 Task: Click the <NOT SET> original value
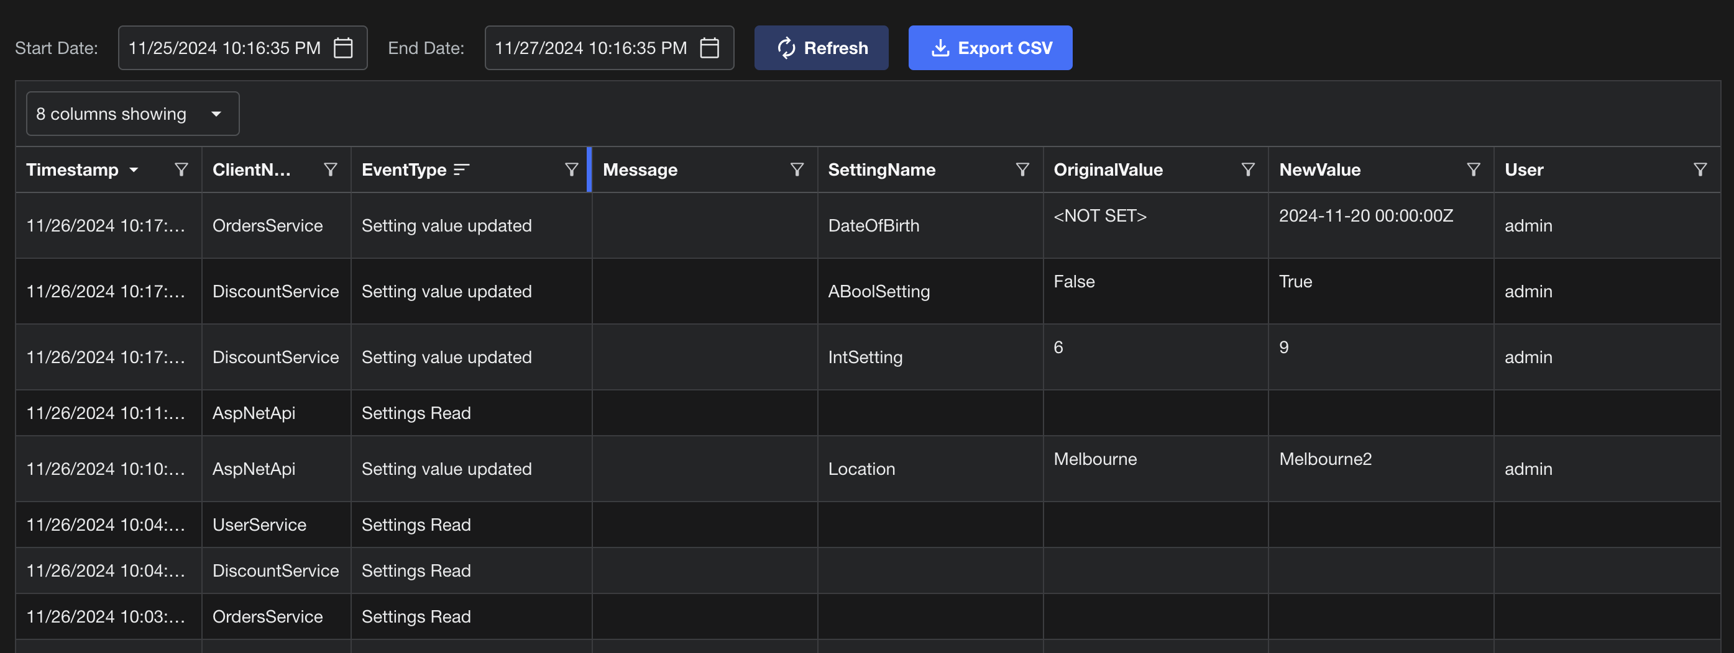click(x=1100, y=216)
